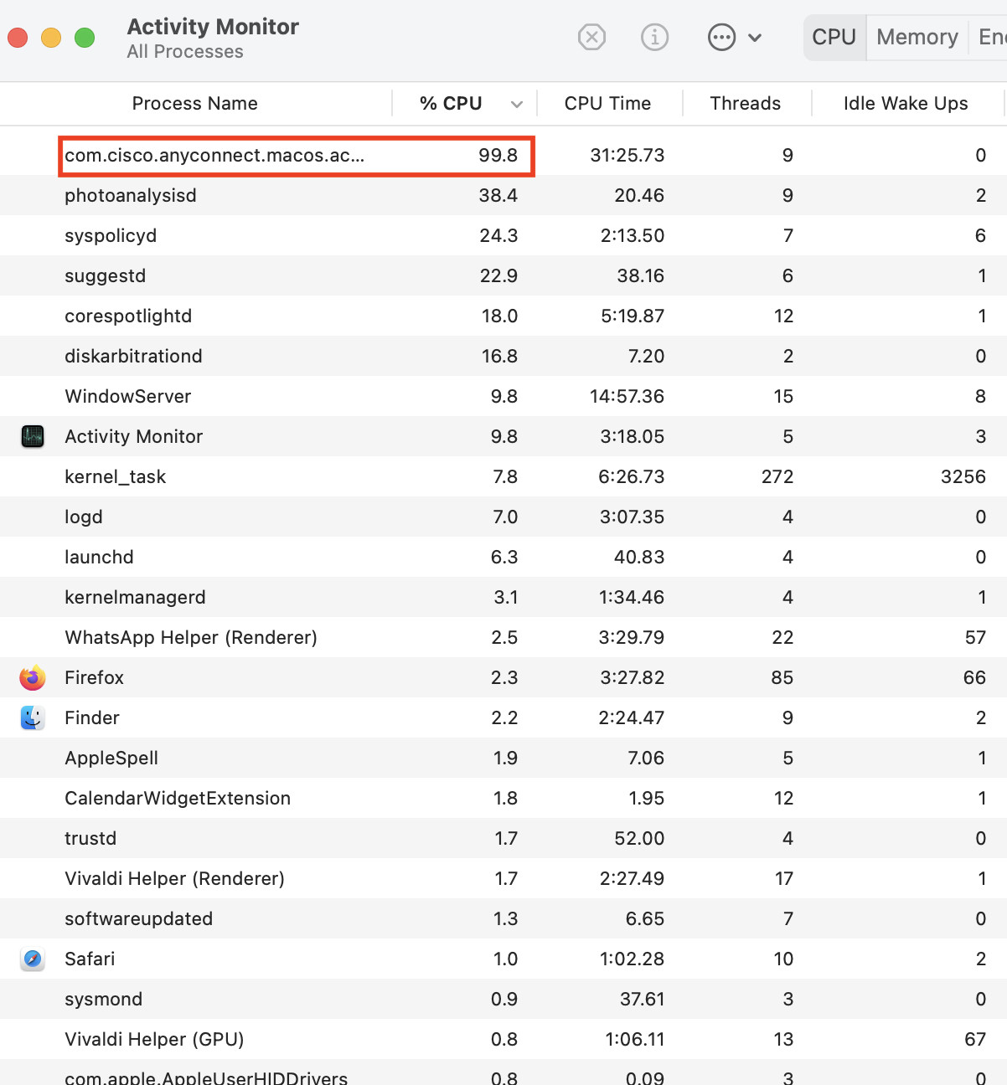Click the green full-screen window button
The height and width of the screenshot is (1085, 1007).
pos(85,38)
